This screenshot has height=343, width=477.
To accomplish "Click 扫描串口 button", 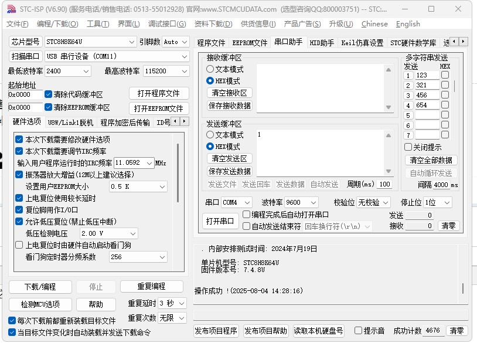I will [x=25, y=56].
